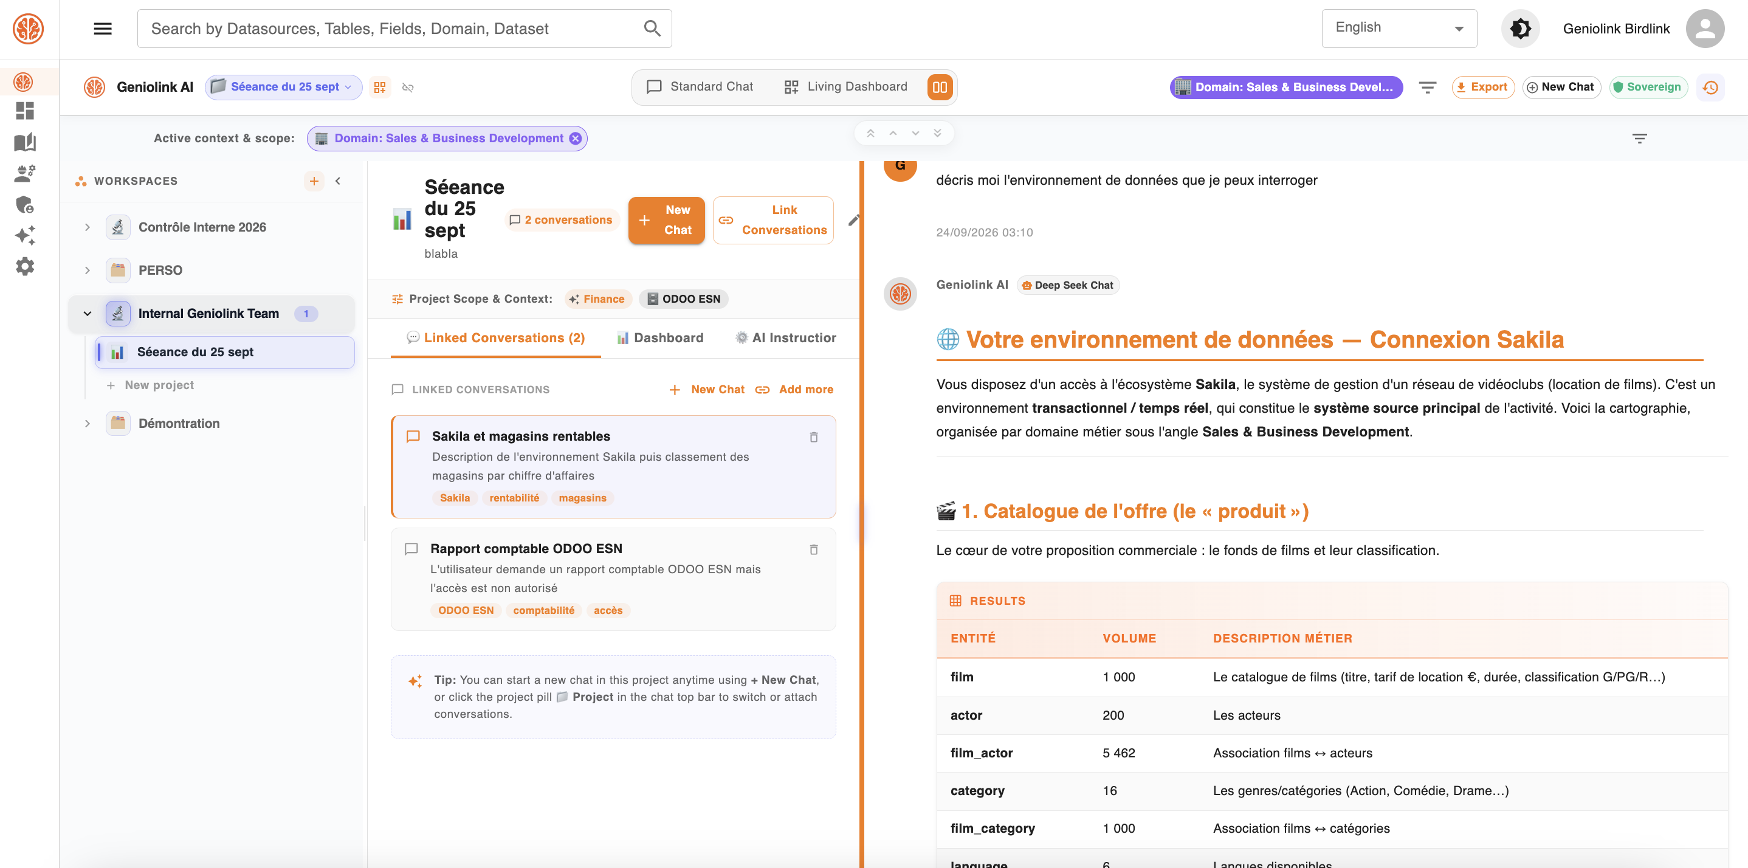Open the Dashboard tab
The height and width of the screenshot is (868, 1748).
click(660, 338)
